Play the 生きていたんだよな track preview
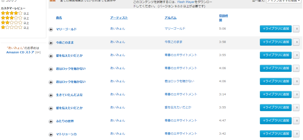 point(51,95)
